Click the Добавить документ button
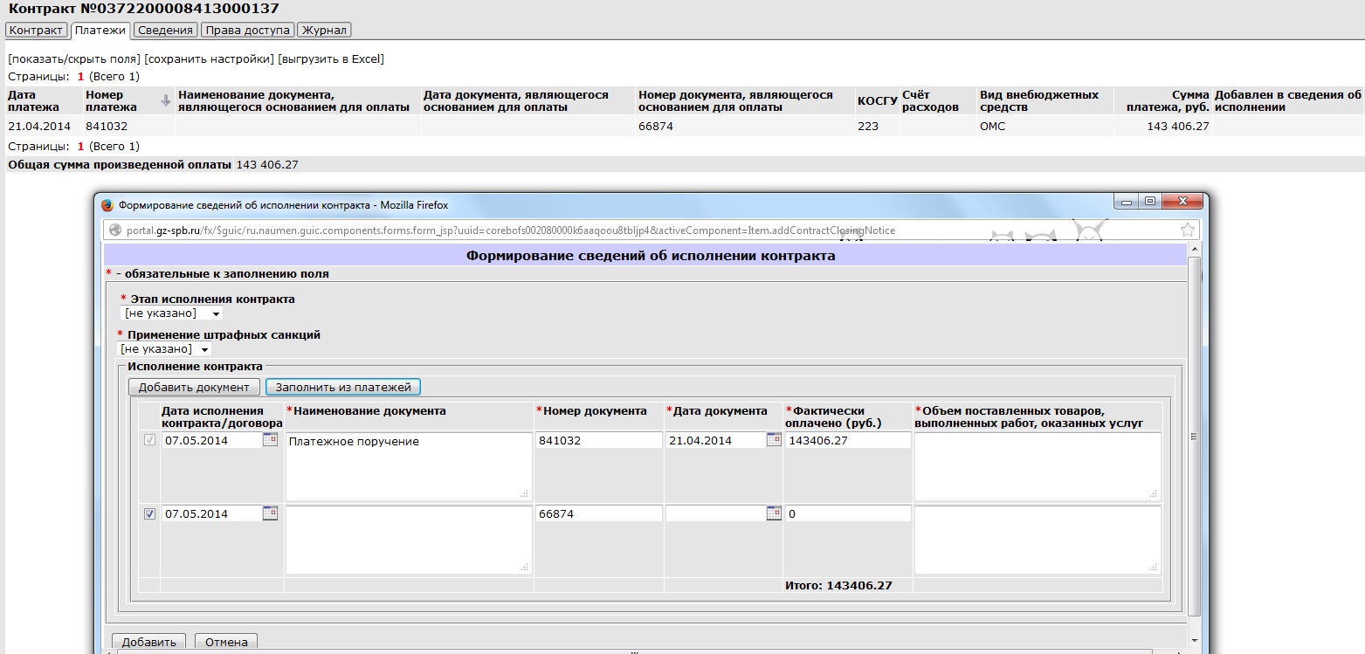Viewport: 1365px width, 654px height. pyautogui.click(x=194, y=387)
